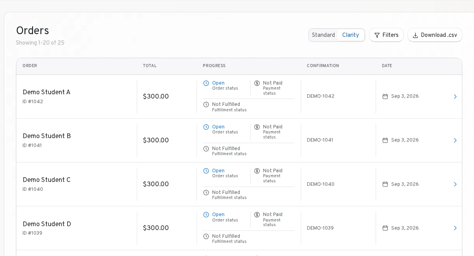Click Not Fulfilled clock icon for Demo Student C
This screenshot has width=474, height=256.
(206, 192)
